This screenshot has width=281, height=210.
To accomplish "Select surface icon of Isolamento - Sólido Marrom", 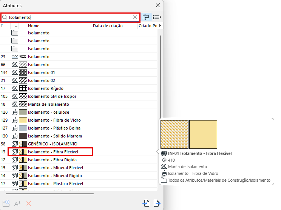I will click(15, 136).
